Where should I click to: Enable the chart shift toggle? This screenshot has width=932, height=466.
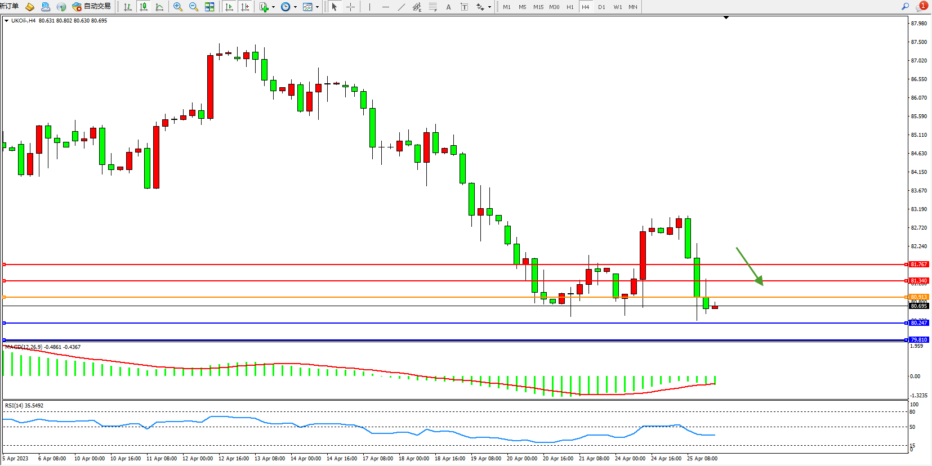245,7
